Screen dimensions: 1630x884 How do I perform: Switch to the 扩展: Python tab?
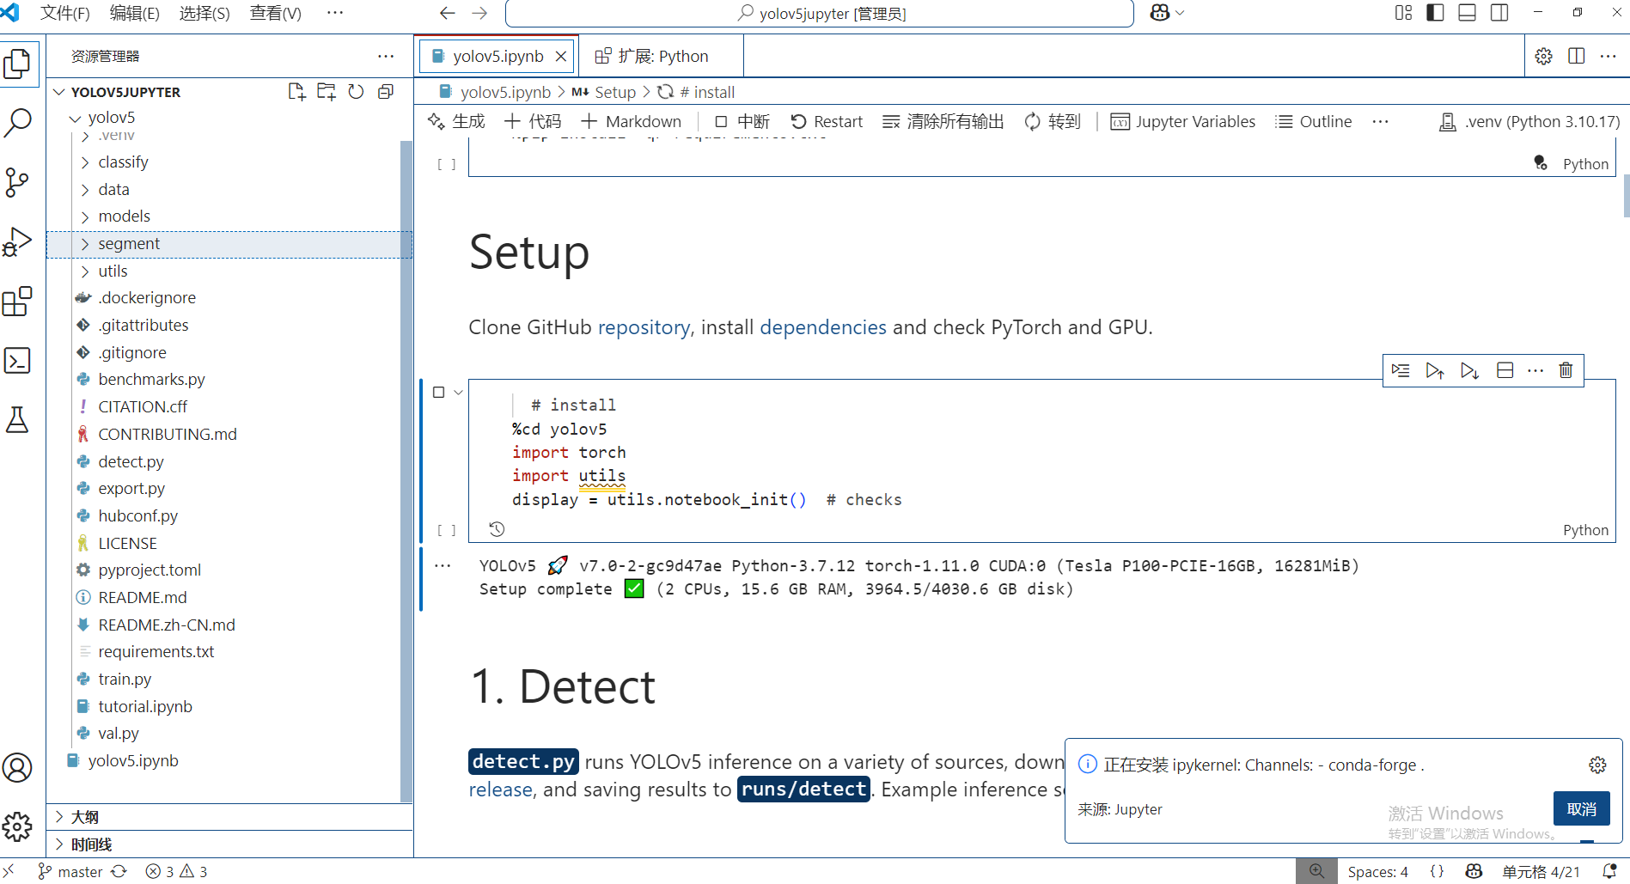(661, 56)
